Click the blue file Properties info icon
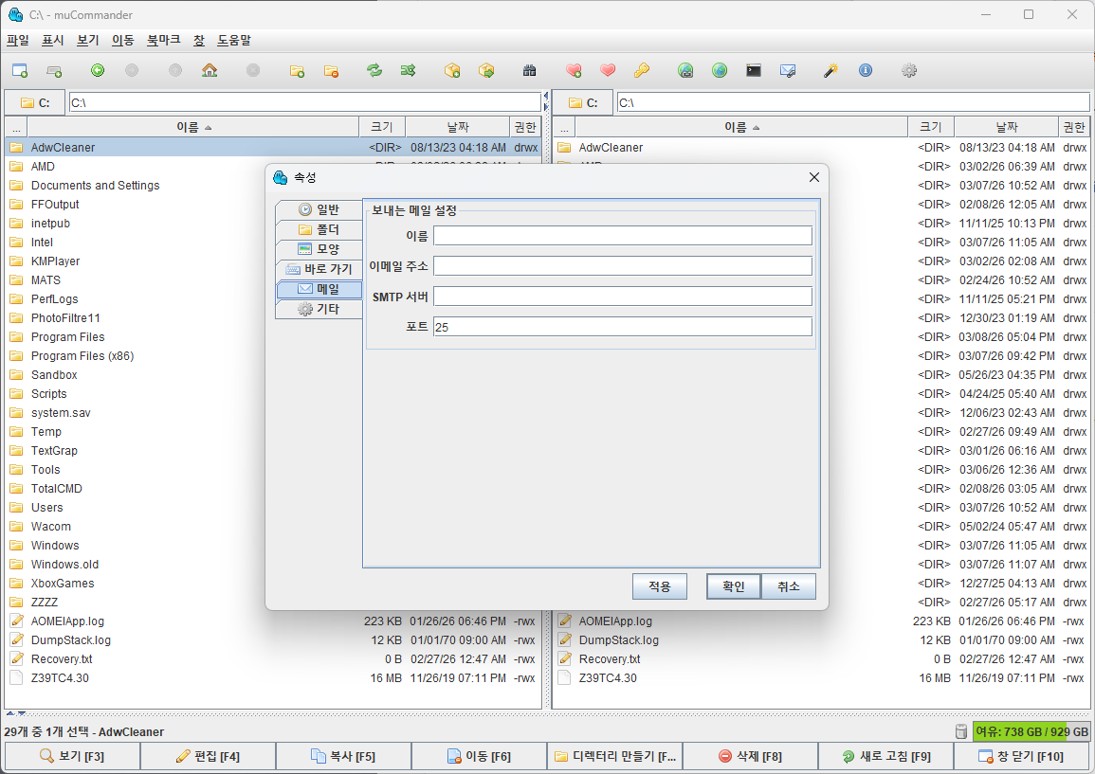The height and width of the screenshot is (774, 1095). point(866,70)
